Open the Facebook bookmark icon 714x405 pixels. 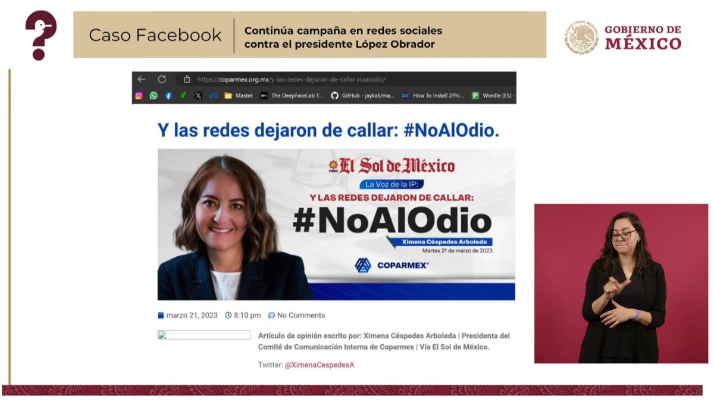(x=168, y=95)
